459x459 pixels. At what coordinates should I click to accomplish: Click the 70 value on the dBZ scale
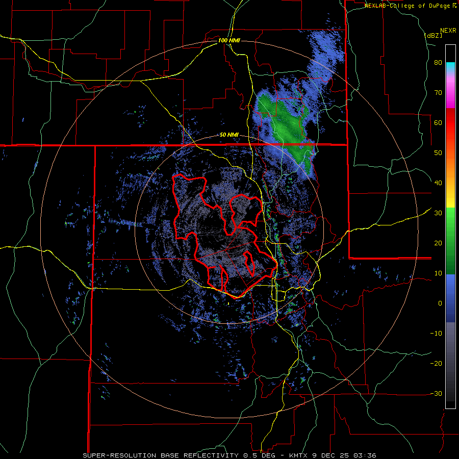coord(438,93)
